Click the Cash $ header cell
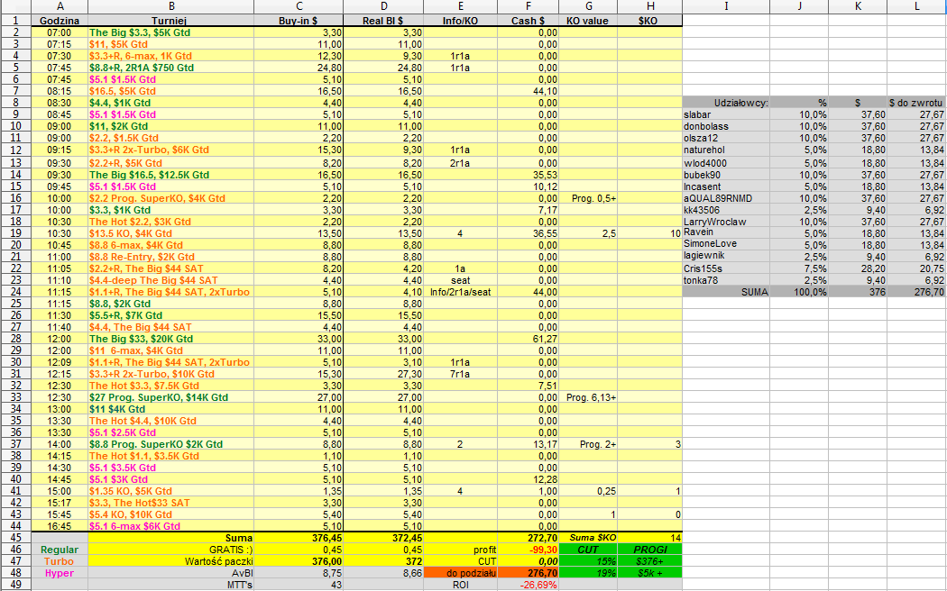The image size is (947, 591). (x=528, y=21)
